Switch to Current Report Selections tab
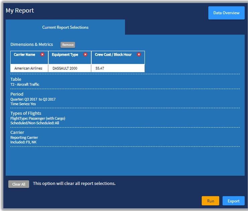Screen dimensions: 248x211 [65, 27]
